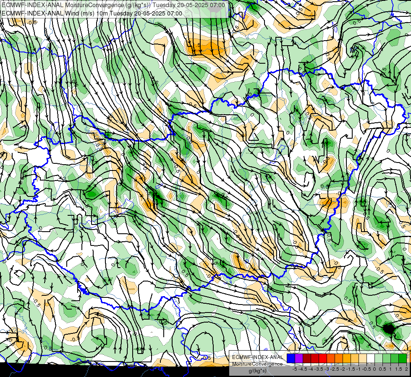
Task: Pick the palest green swatch ending at 0.5
Action: coord(379,359)
